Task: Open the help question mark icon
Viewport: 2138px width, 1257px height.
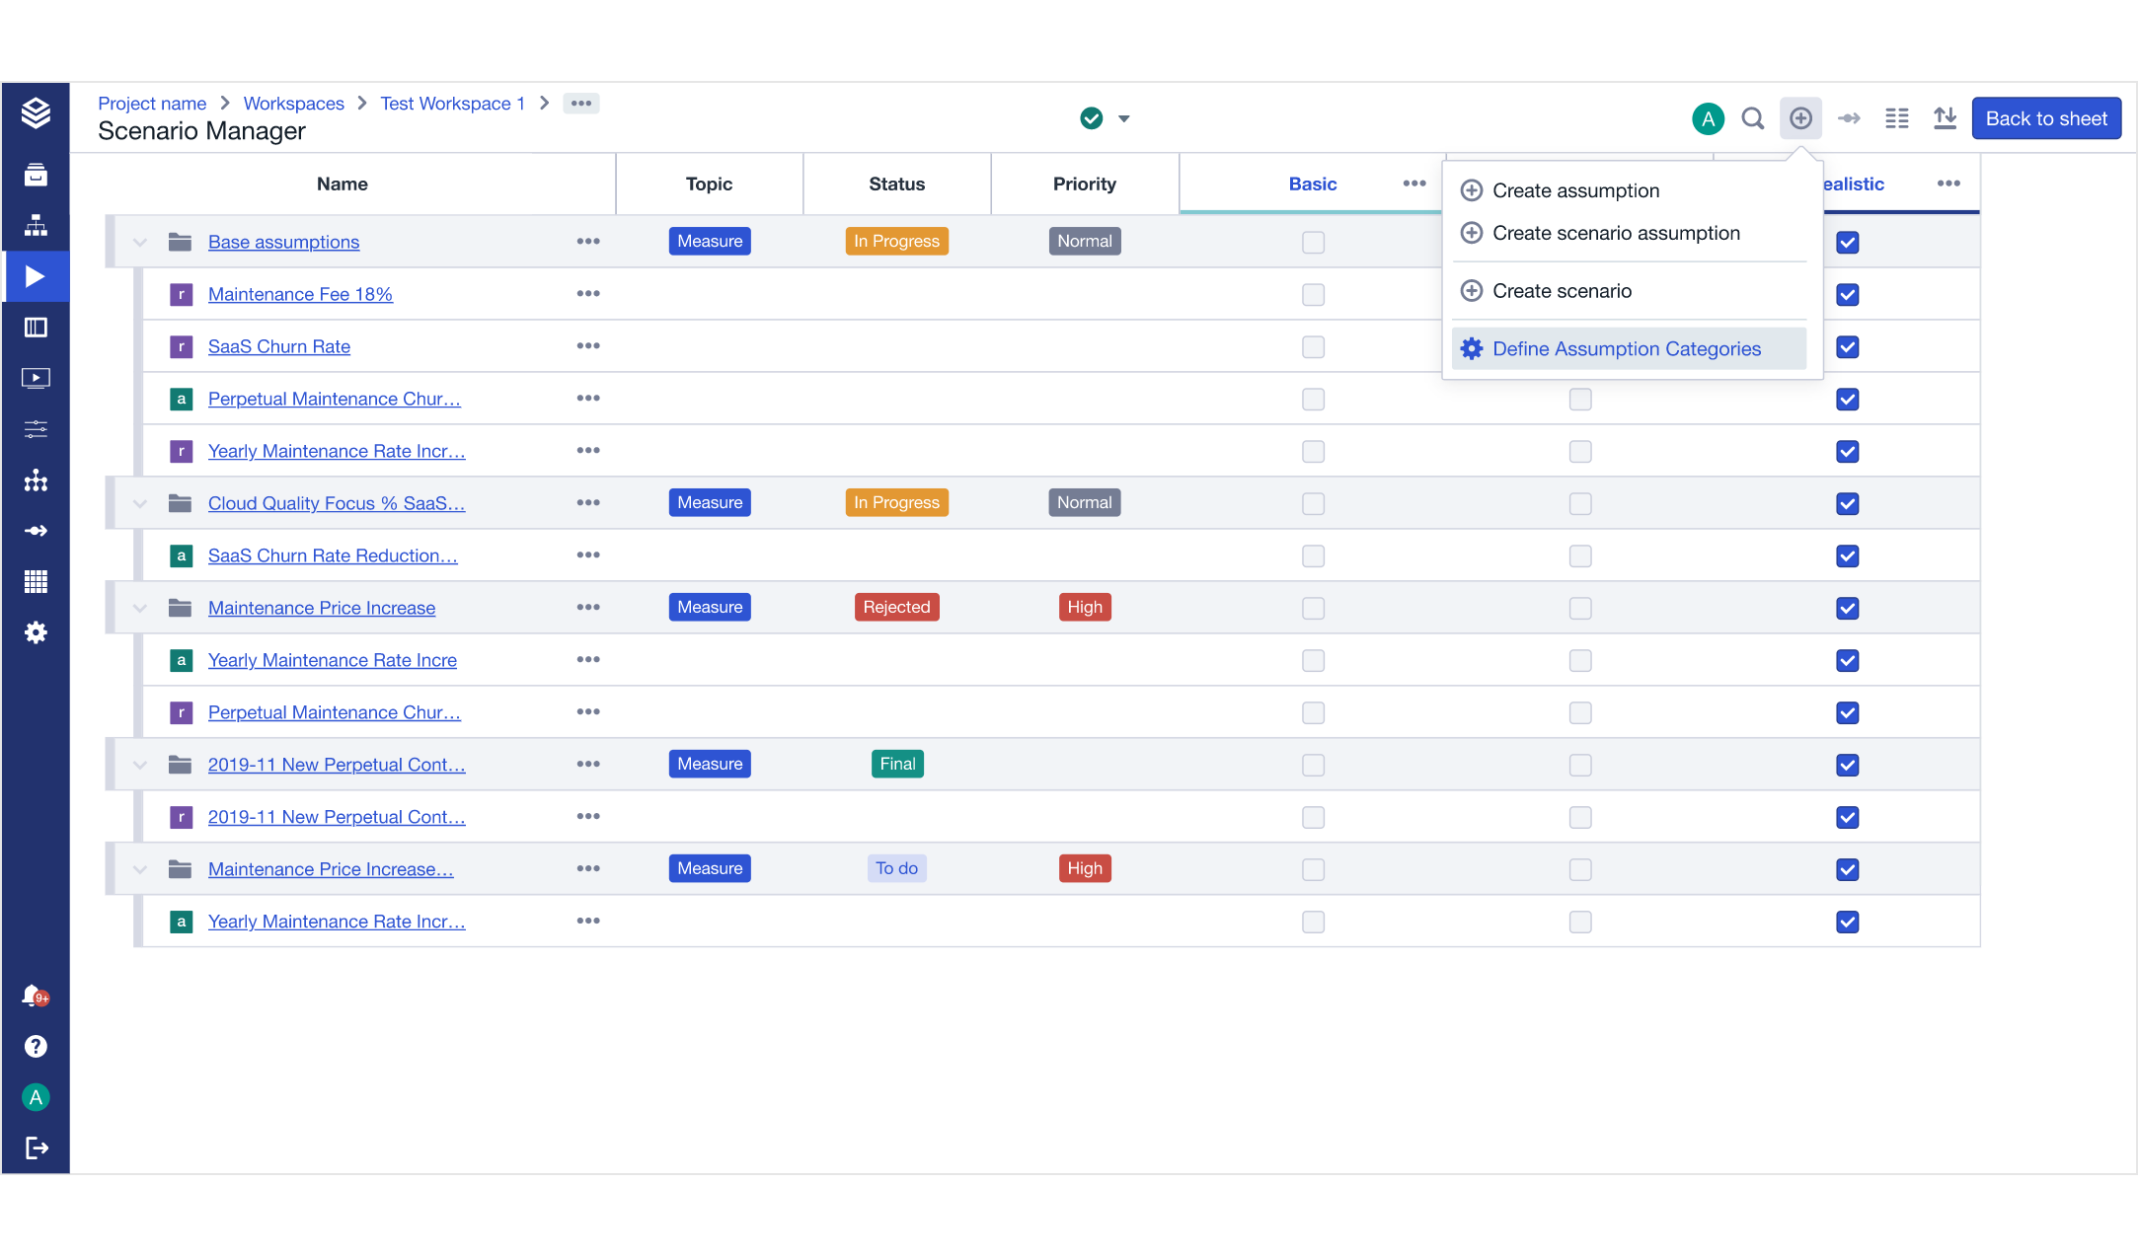Action: point(36,1046)
